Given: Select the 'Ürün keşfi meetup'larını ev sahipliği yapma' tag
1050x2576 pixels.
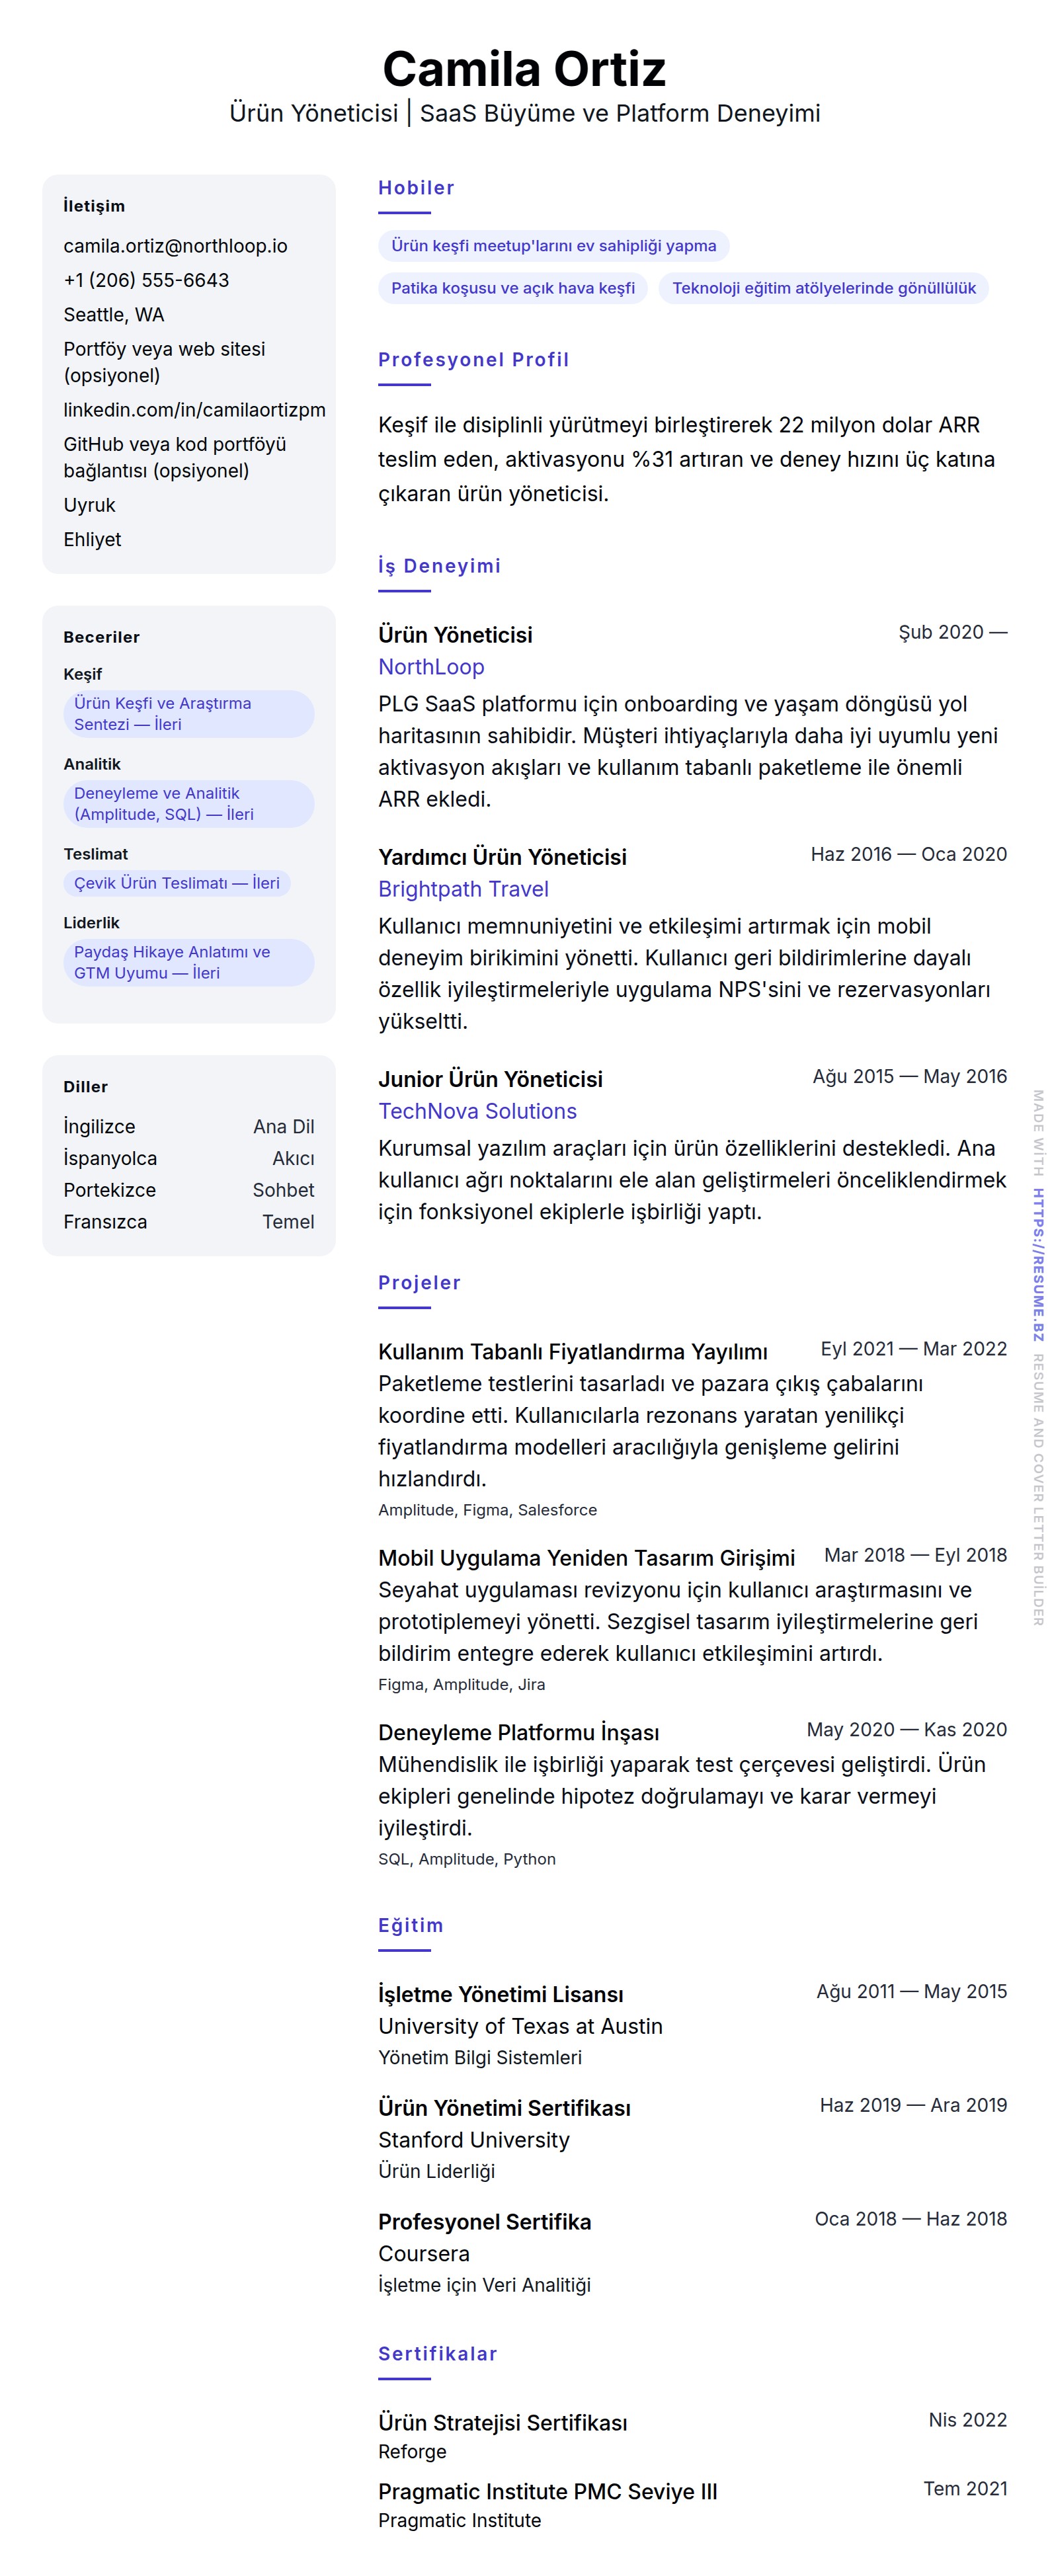Looking at the screenshot, I should pyautogui.click(x=553, y=246).
